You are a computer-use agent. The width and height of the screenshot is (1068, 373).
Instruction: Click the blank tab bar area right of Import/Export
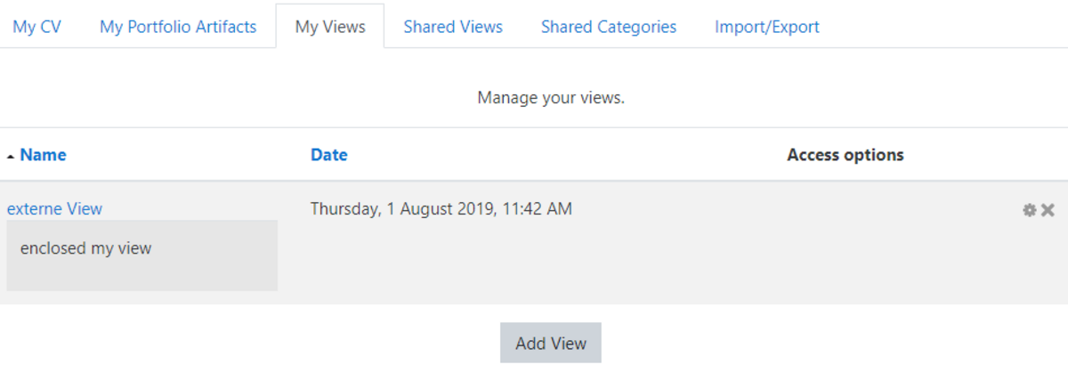[x=952, y=27]
